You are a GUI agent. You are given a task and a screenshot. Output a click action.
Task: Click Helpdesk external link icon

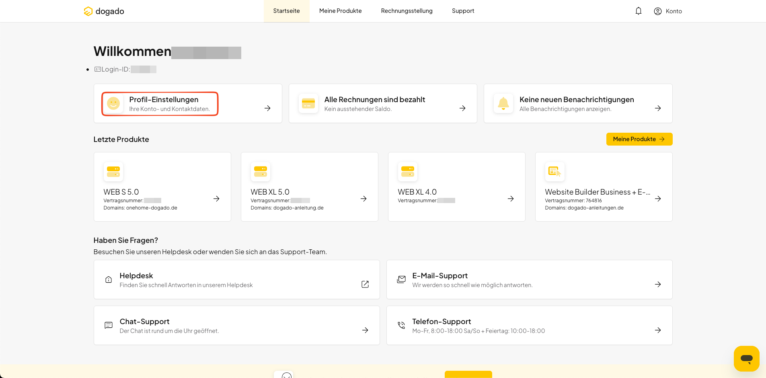click(x=365, y=284)
